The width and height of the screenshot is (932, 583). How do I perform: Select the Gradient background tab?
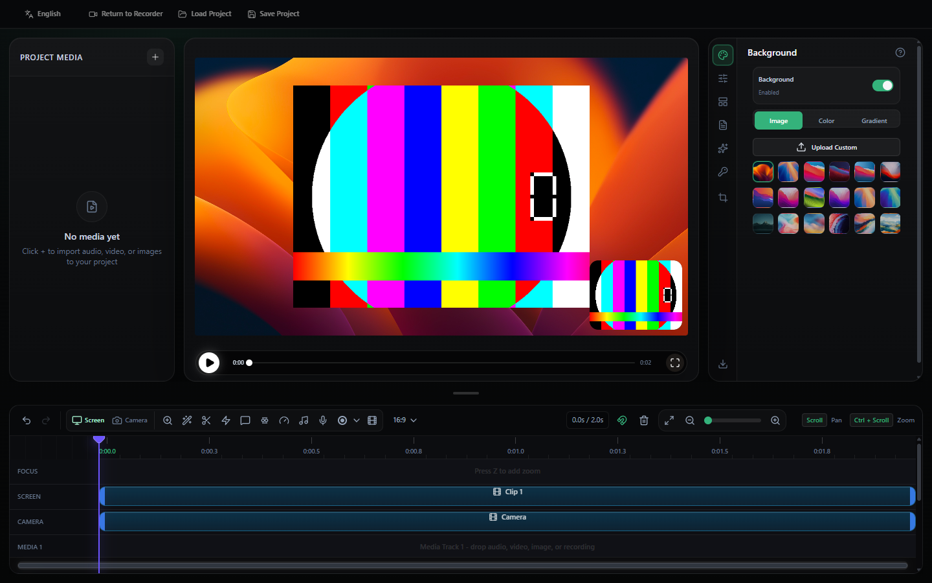[x=874, y=120]
